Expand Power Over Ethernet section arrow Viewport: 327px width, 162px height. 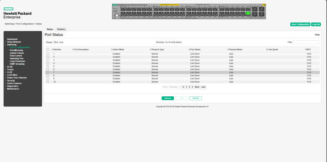point(5,78)
